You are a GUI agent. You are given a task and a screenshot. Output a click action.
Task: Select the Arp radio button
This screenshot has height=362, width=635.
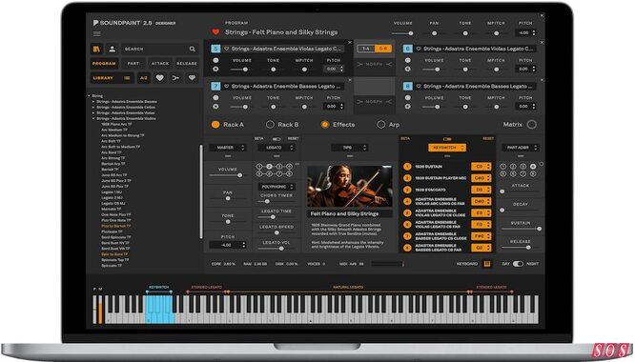380,125
